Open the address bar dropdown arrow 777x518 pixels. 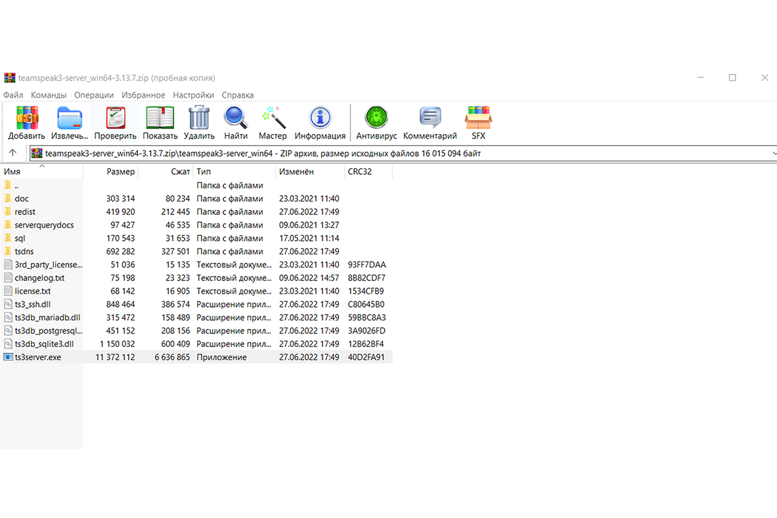click(x=773, y=153)
